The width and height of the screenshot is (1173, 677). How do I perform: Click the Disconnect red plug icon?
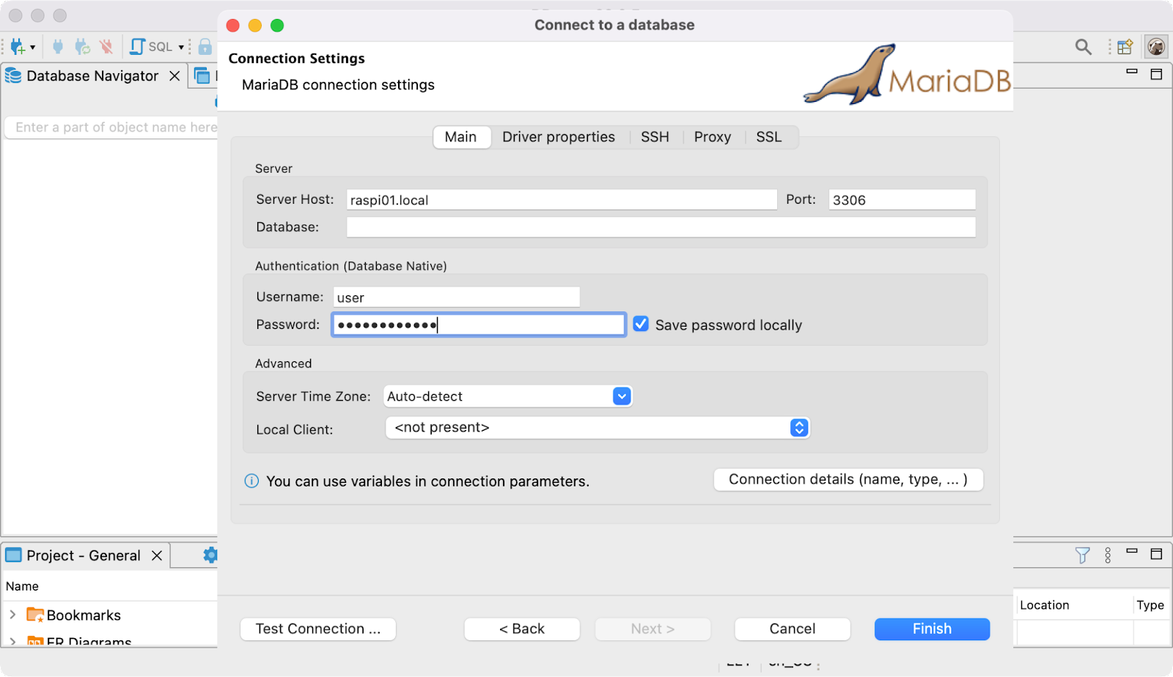(107, 47)
